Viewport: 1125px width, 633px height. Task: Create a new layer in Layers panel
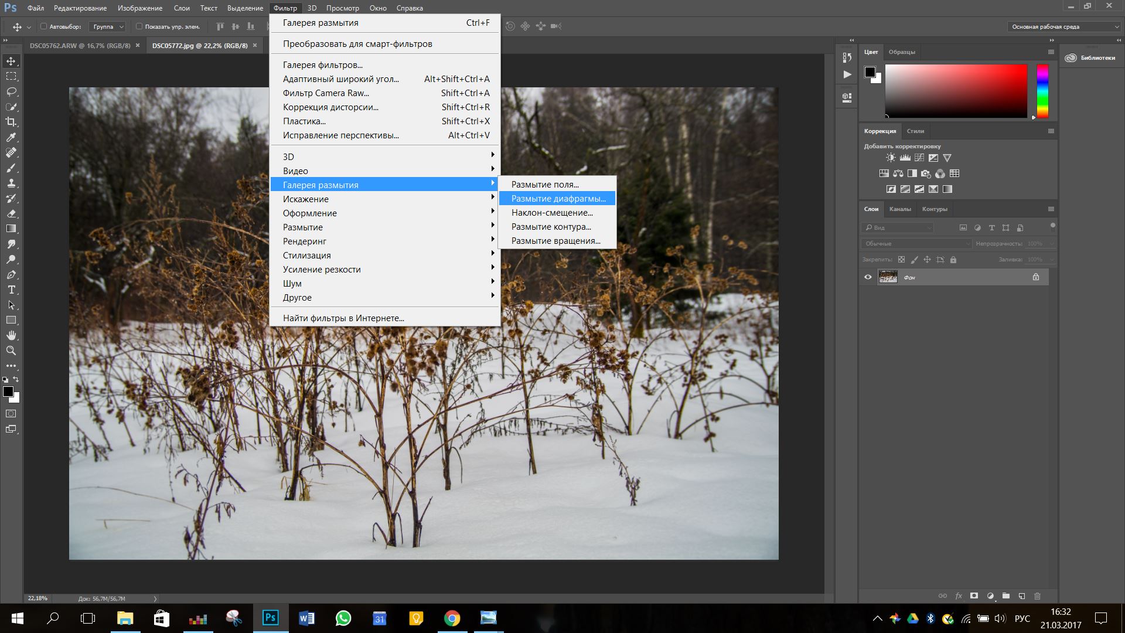click(x=1021, y=596)
